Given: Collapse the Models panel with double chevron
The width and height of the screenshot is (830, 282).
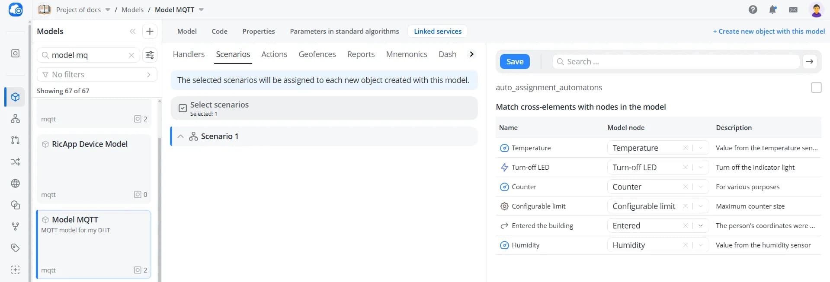Looking at the screenshot, I should (x=133, y=31).
